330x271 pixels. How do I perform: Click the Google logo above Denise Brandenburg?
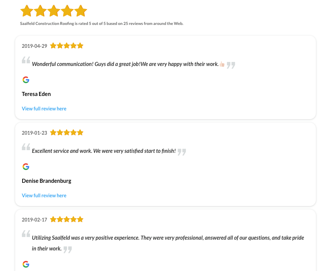click(x=26, y=167)
